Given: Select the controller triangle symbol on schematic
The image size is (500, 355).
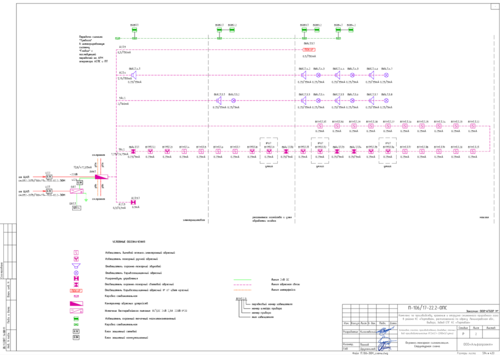Looking at the screenshot, I should 102,177.
